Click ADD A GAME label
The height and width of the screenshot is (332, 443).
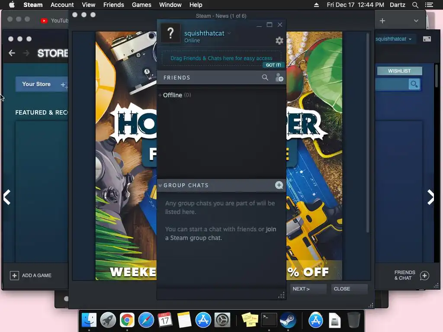tap(37, 275)
